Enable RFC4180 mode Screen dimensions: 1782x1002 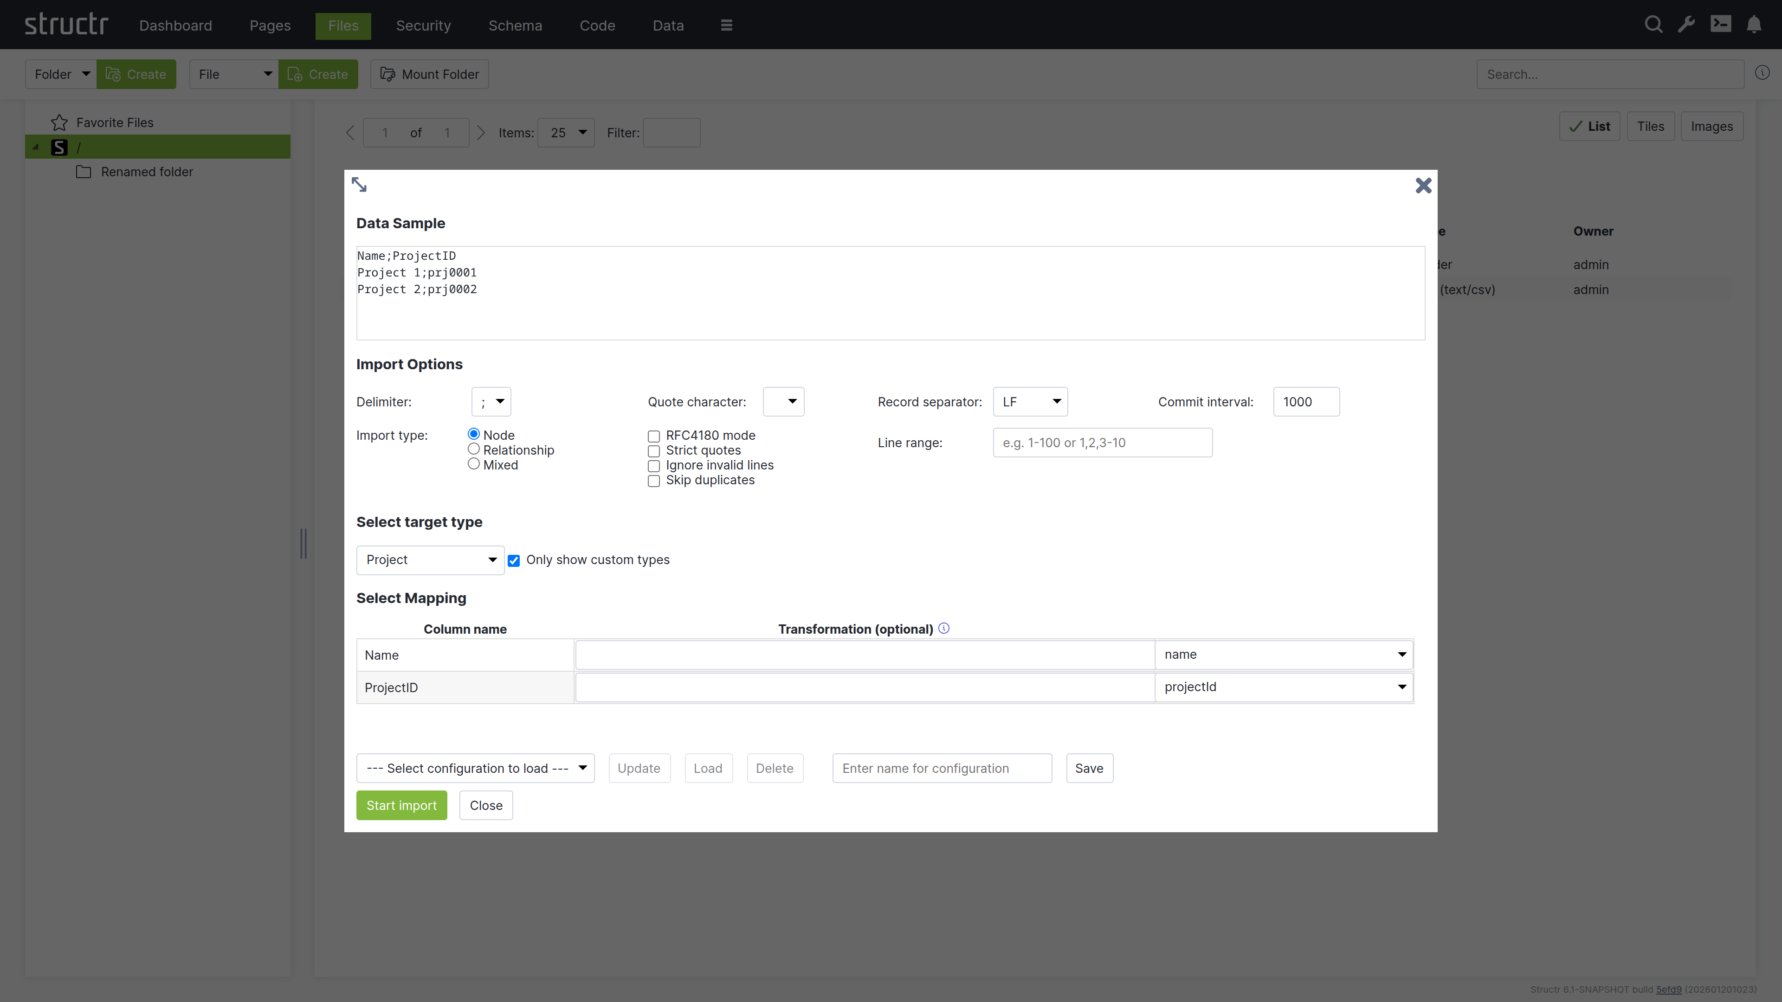(654, 436)
